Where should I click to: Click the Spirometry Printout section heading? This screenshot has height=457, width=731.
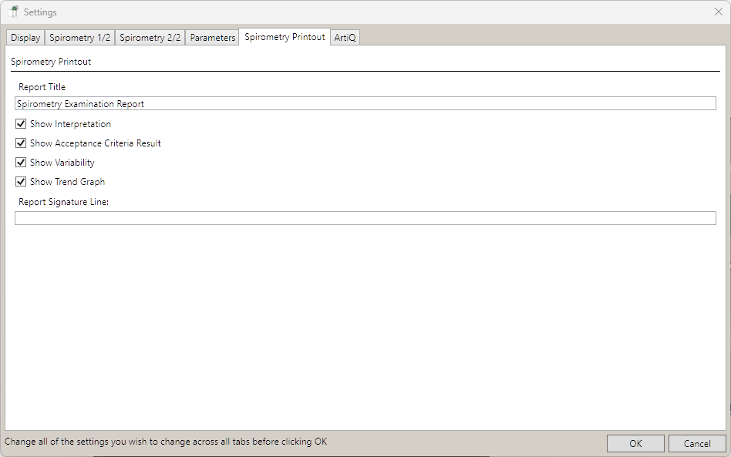coord(51,62)
